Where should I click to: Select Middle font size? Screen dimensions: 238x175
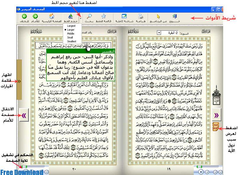(71, 33)
